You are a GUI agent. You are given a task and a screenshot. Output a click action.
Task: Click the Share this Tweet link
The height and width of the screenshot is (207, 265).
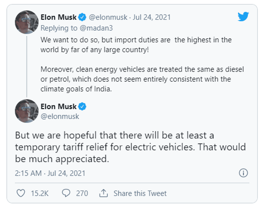[x=140, y=193]
